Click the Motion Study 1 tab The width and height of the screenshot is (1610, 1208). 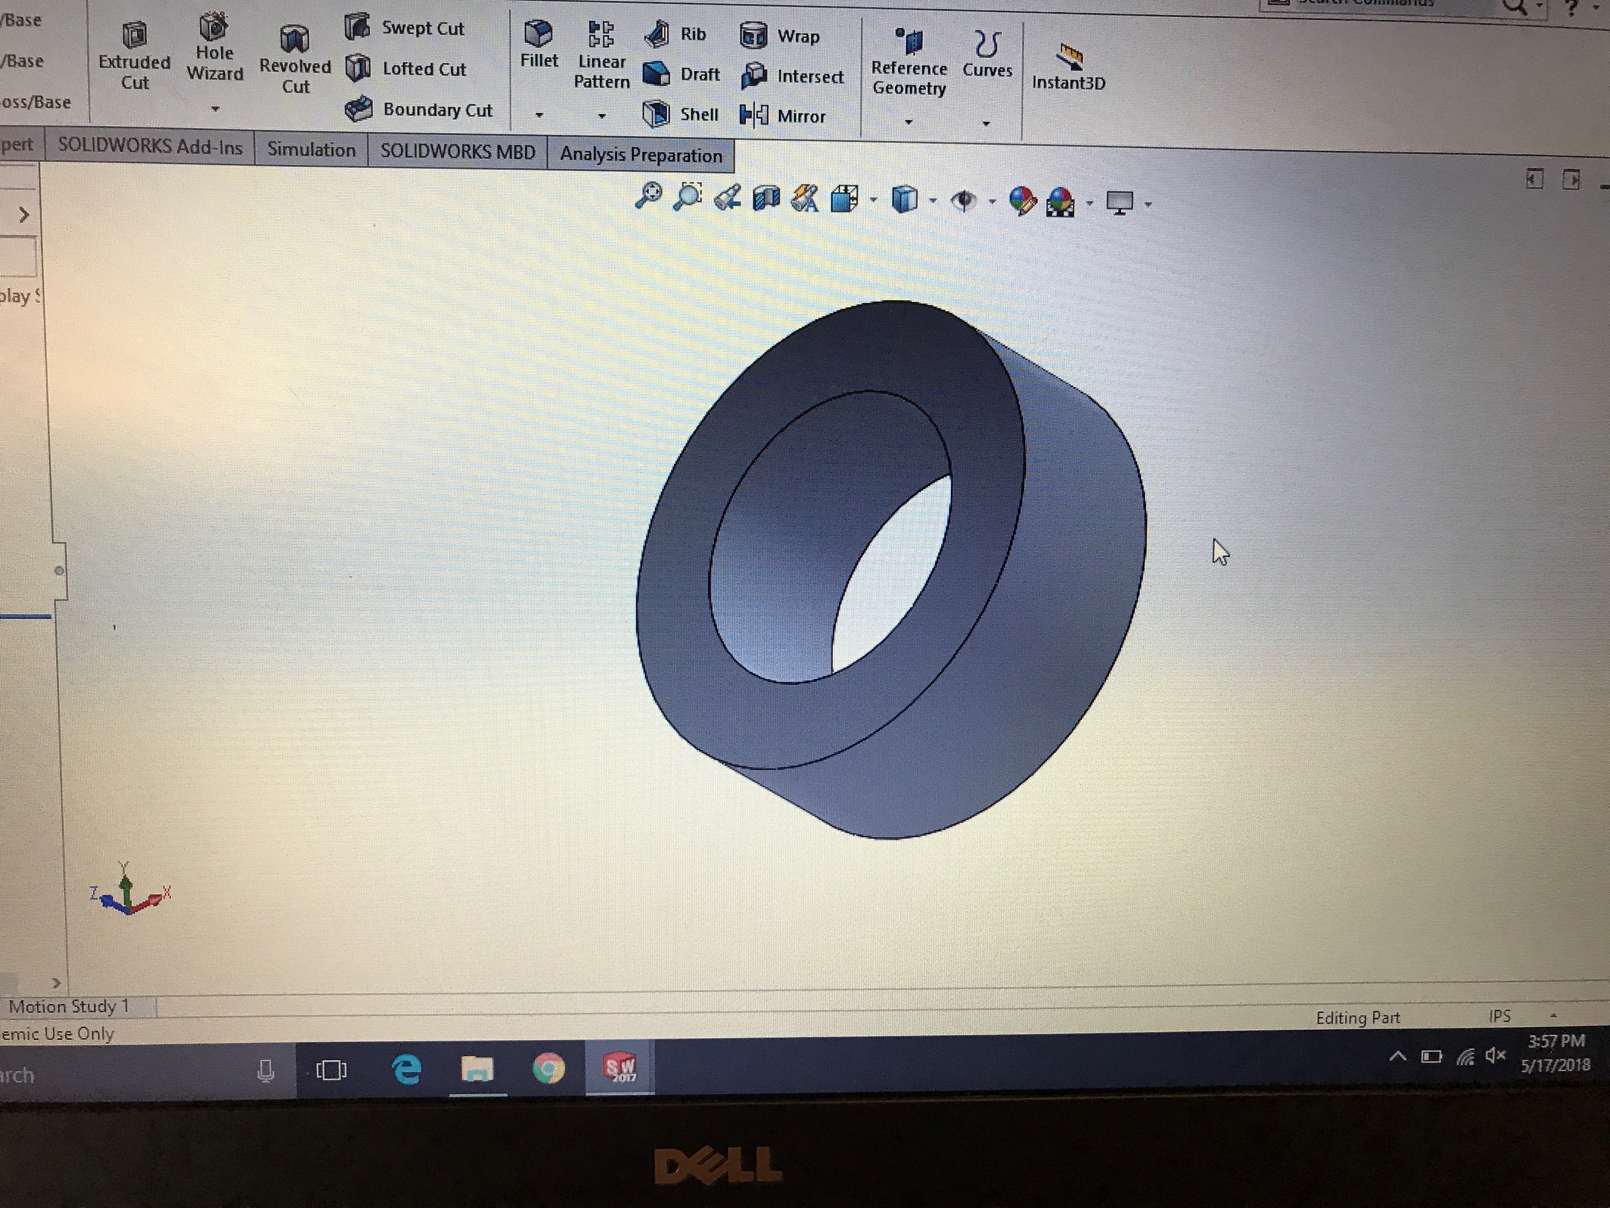click(x=69, y=1006)
